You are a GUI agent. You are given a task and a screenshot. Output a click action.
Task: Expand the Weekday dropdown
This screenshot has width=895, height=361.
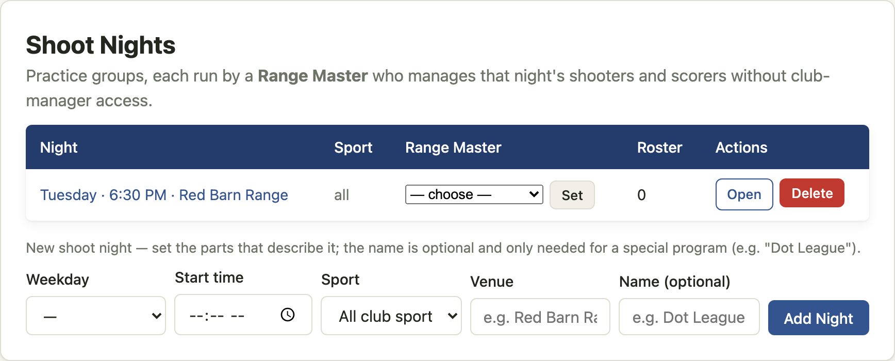[x=96, y=316]
